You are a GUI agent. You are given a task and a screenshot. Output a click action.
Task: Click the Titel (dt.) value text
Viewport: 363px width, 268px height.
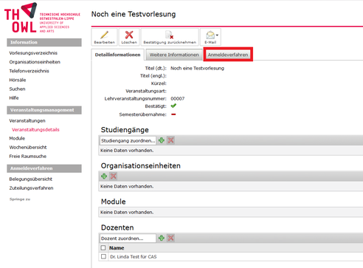[x=197, y=68]
